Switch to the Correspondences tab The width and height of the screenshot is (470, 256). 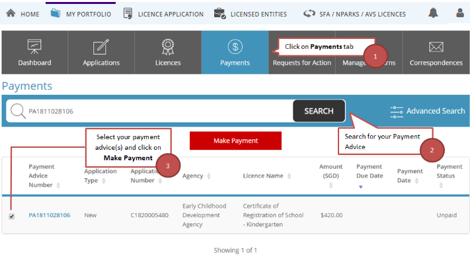click(436, 52)
